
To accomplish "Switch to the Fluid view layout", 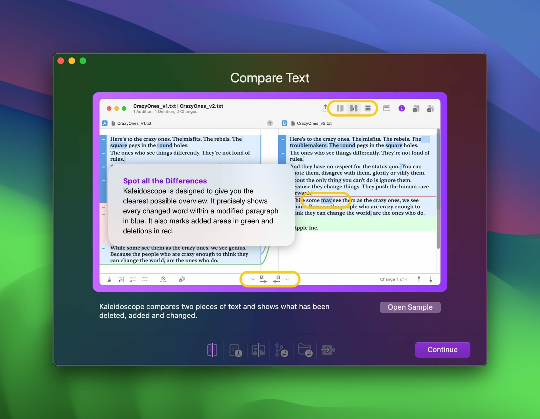I will tap(354, 108).
